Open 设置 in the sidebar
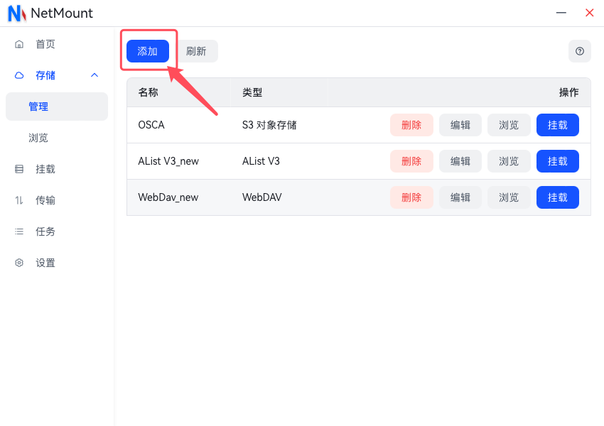 coord(57,263)
